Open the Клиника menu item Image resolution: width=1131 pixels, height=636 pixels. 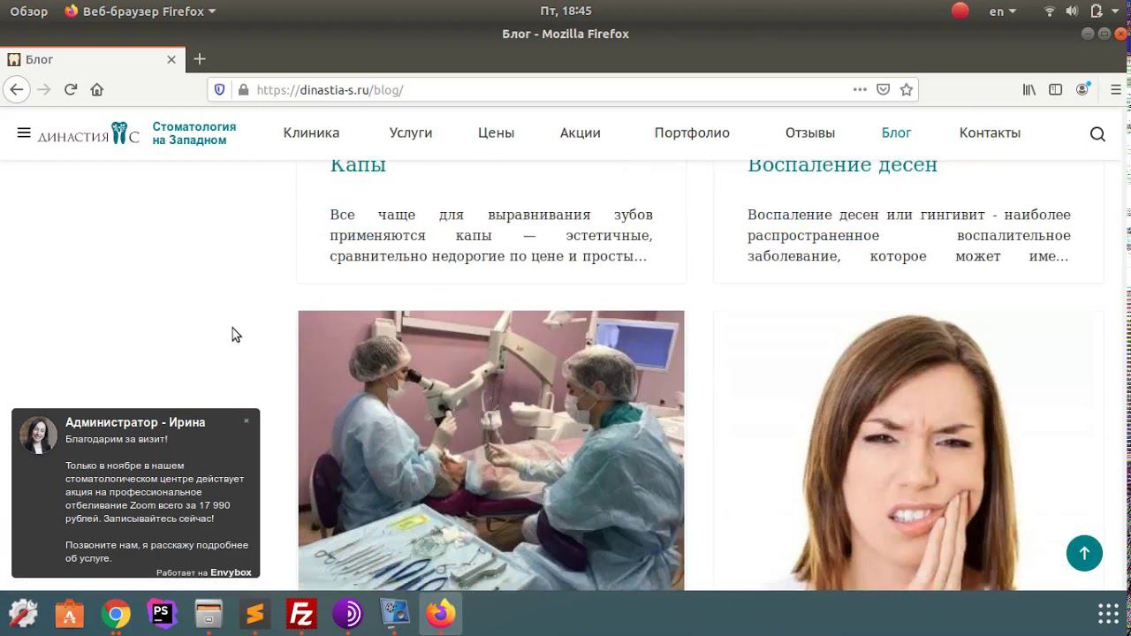[x=311, y=132]
